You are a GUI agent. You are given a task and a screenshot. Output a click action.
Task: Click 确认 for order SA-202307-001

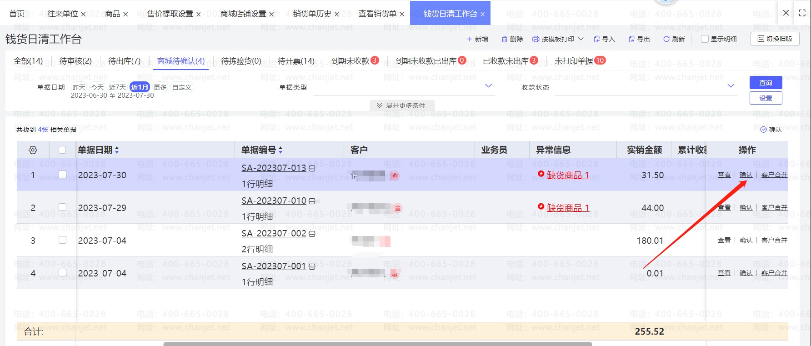[746, 273]
